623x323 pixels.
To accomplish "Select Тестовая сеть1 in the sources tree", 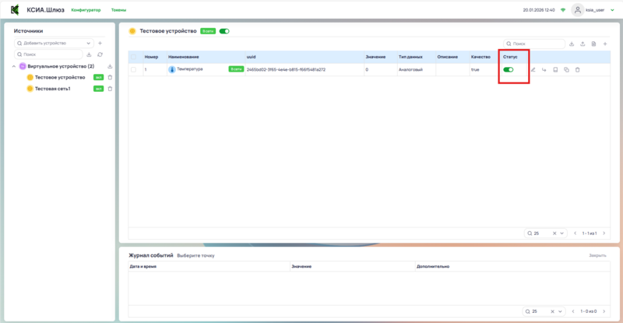I will point(53,89).
